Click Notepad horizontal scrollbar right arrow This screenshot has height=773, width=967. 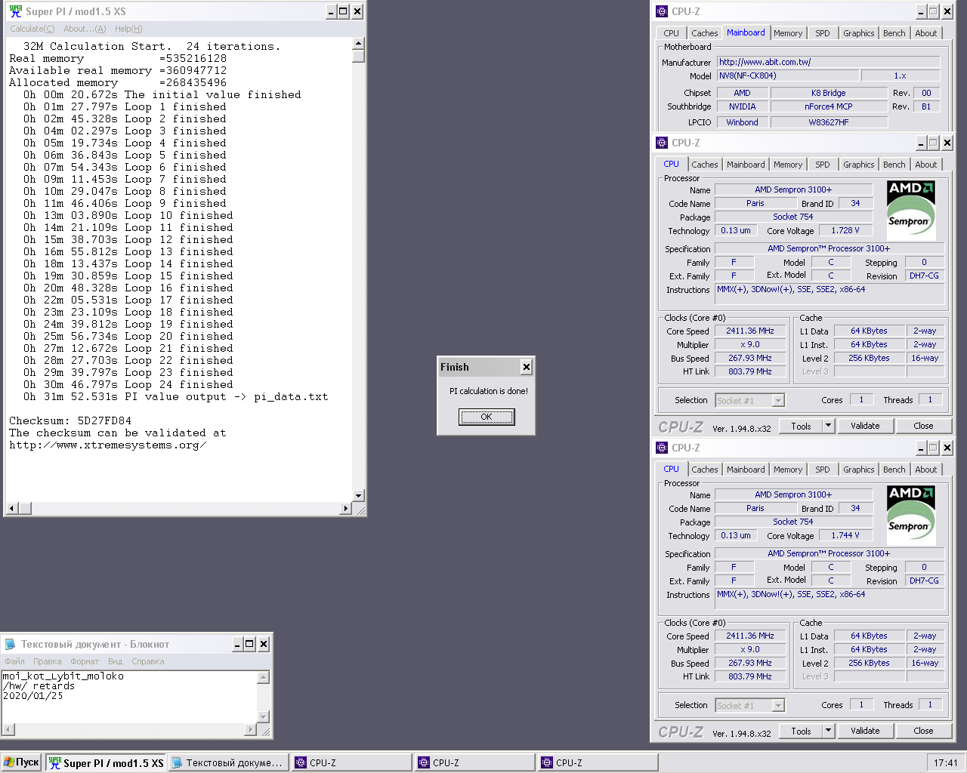(251, 730)
